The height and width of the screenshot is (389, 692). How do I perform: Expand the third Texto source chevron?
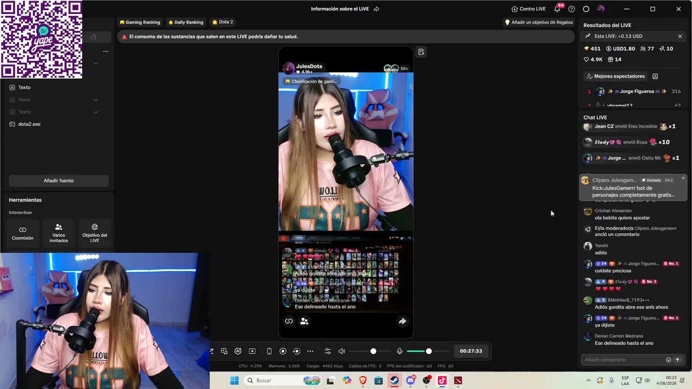coord(95,112)
